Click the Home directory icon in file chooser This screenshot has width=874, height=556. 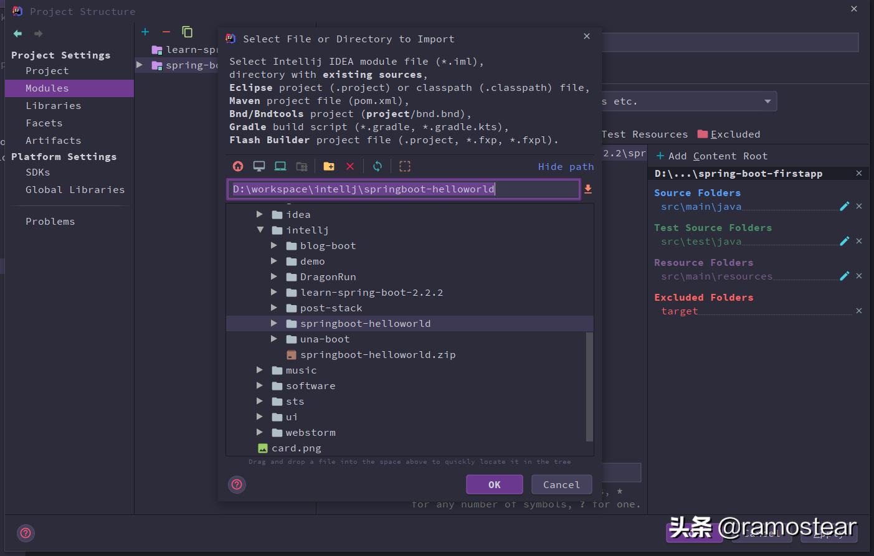(x=238, y=166)
